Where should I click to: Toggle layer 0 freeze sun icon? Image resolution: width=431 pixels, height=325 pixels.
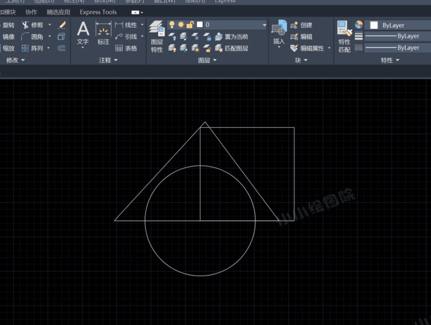181,24
